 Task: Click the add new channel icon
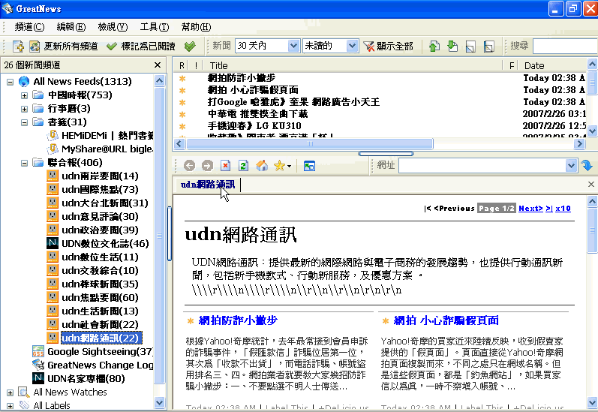click(x=18, y=47)
